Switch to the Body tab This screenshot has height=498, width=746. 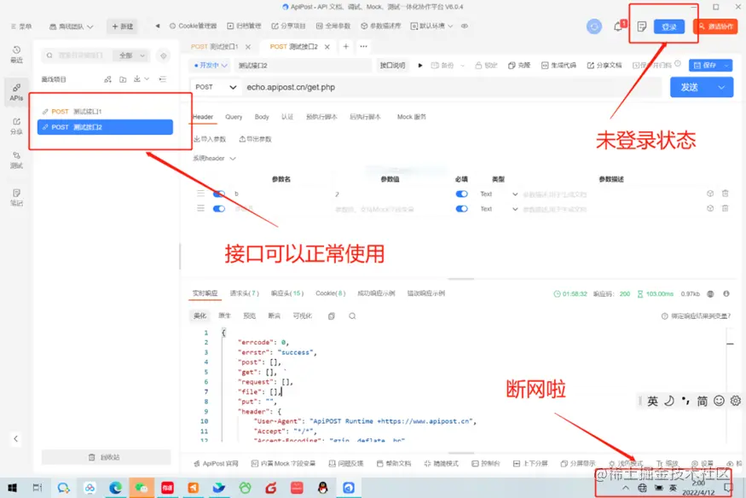point(262,117)
